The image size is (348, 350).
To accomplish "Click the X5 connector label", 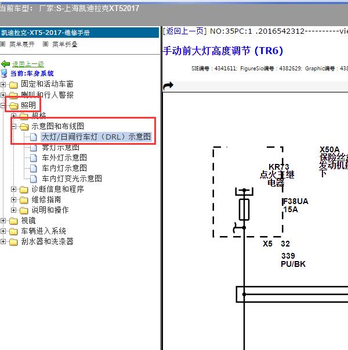I will click(x=267, y=244).
